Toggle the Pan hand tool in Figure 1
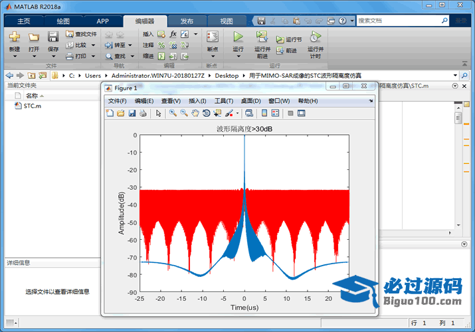 (195, 113)
